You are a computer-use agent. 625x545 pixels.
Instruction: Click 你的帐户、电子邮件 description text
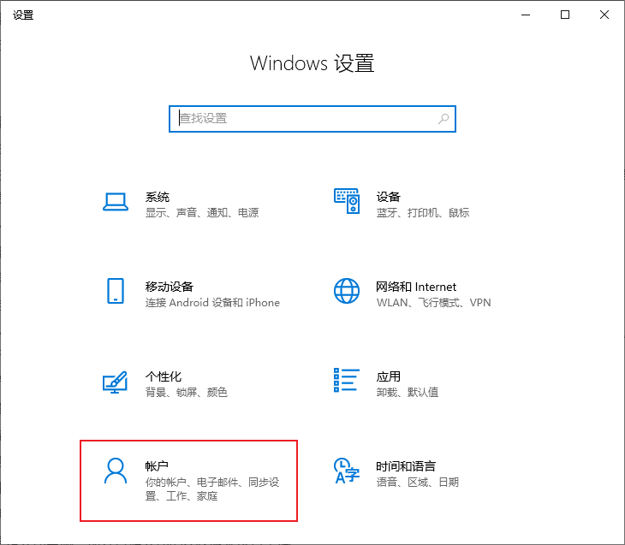coord(212,489)
